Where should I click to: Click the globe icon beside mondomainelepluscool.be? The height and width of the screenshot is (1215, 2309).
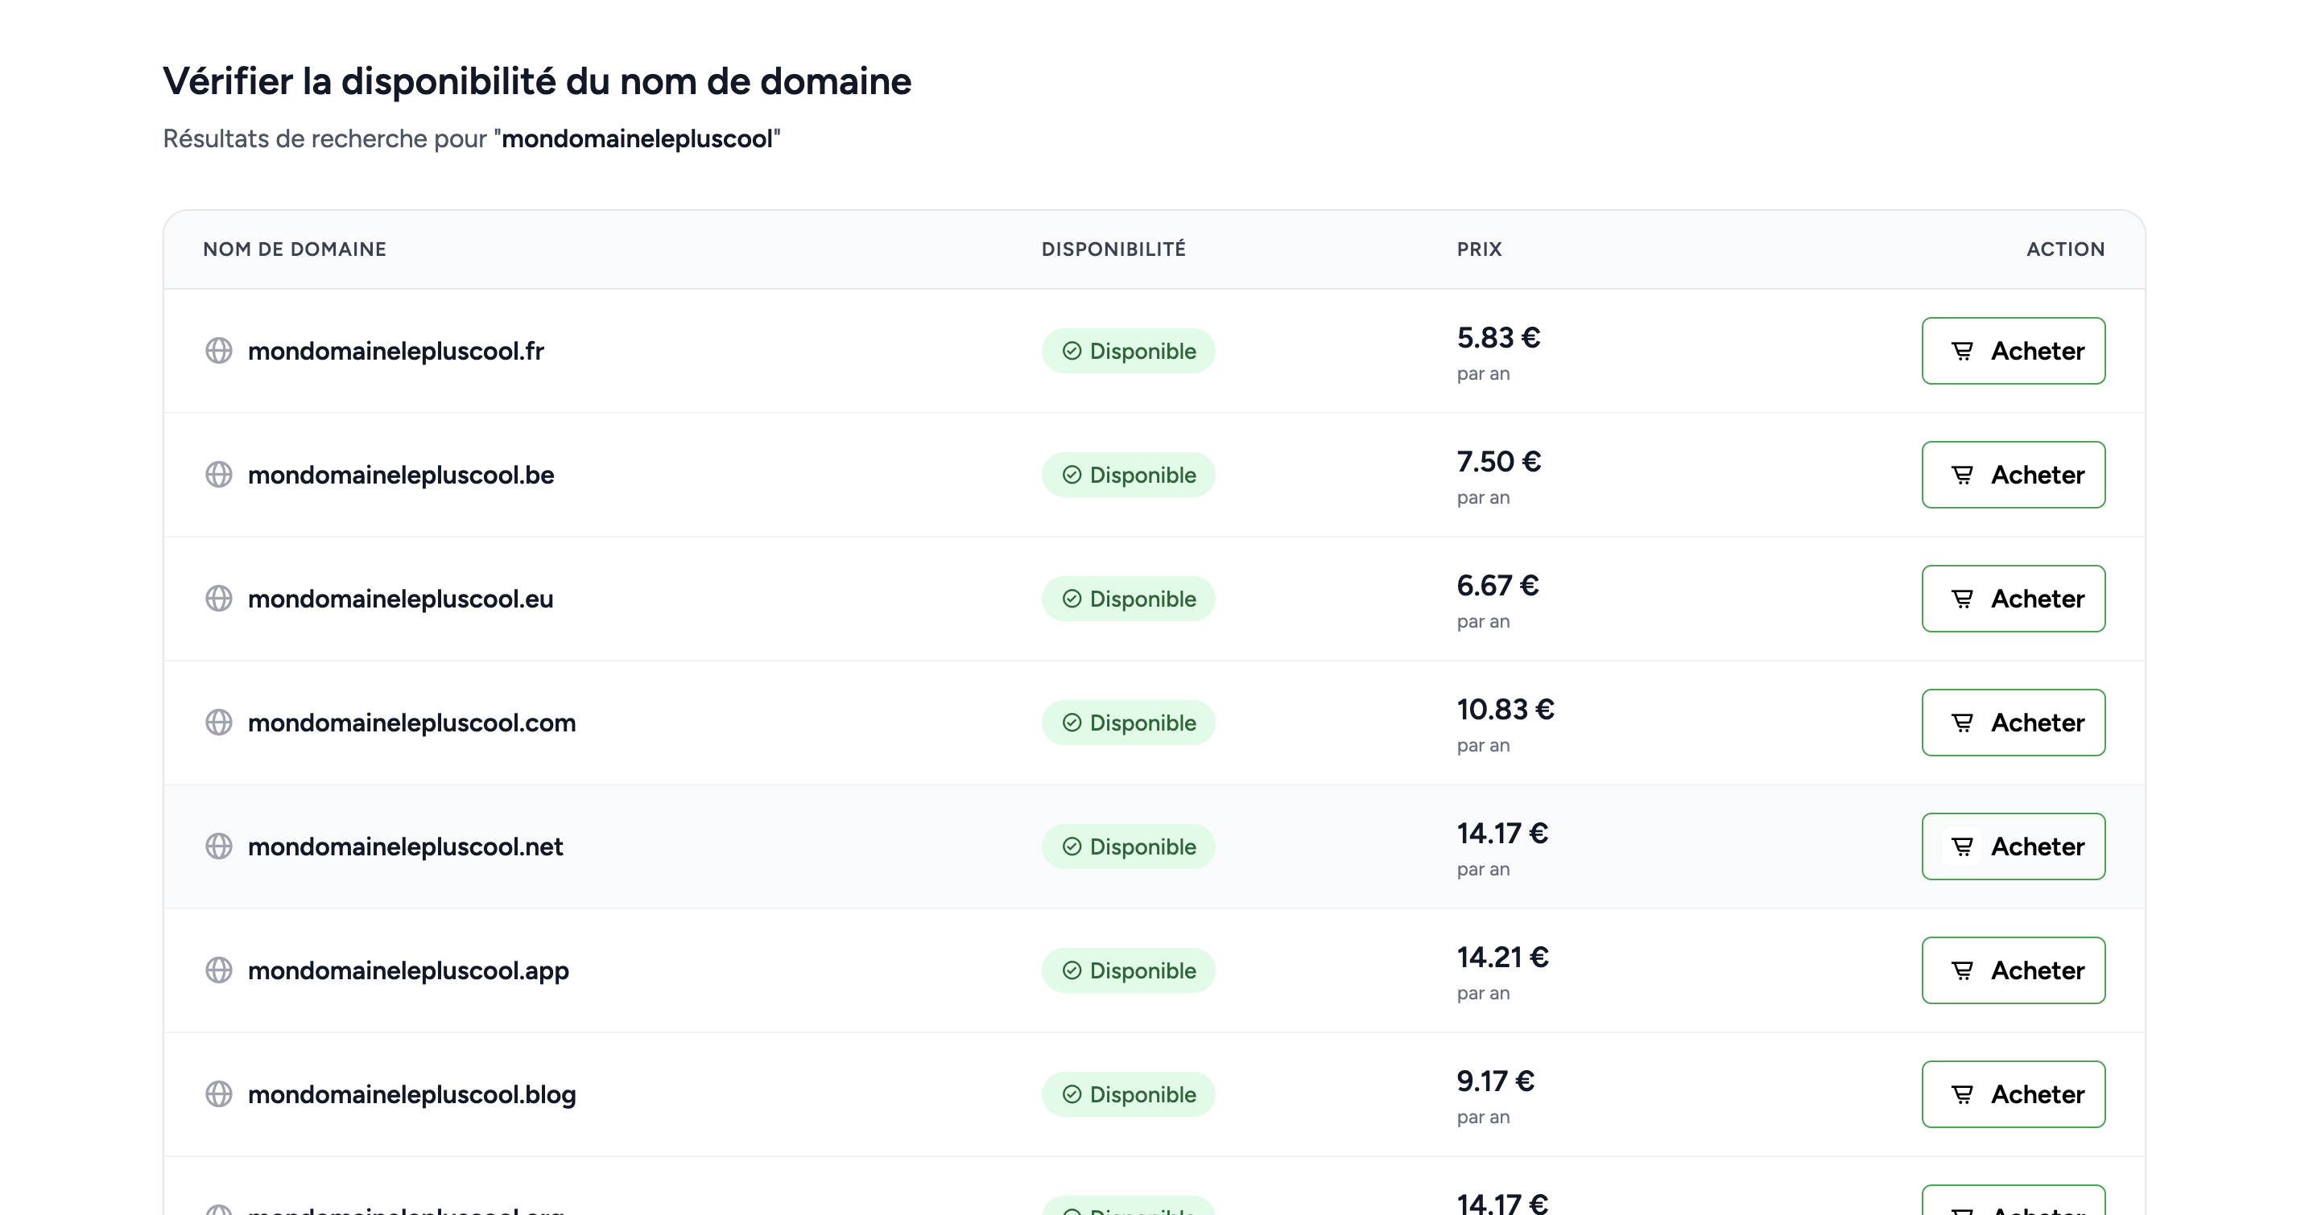point(220,475)
